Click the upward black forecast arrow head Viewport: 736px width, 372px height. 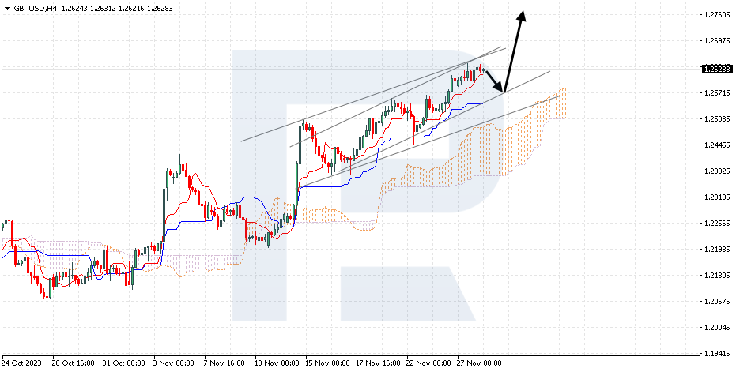[521, 14]
